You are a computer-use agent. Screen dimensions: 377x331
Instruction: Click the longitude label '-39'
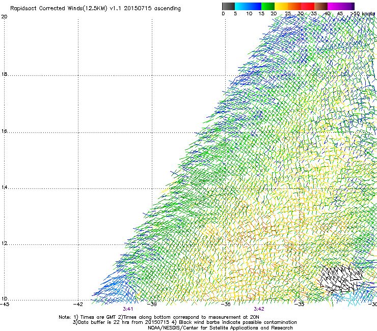pos(152,305)
